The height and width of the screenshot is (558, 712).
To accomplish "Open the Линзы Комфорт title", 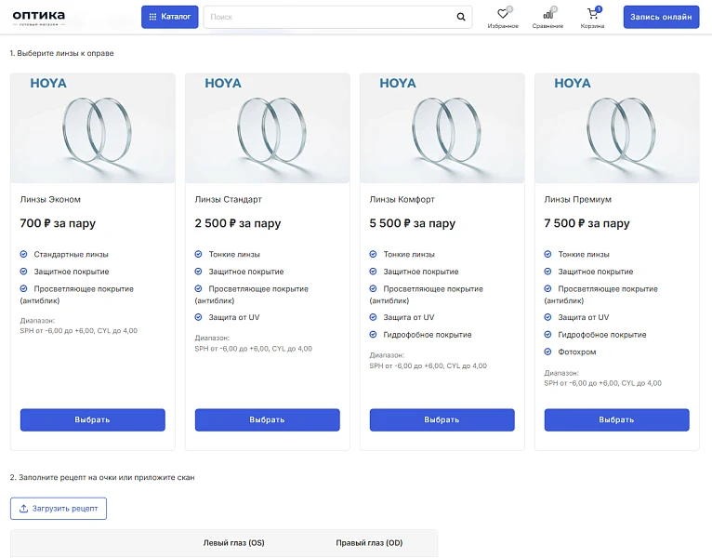I will 402,199.
